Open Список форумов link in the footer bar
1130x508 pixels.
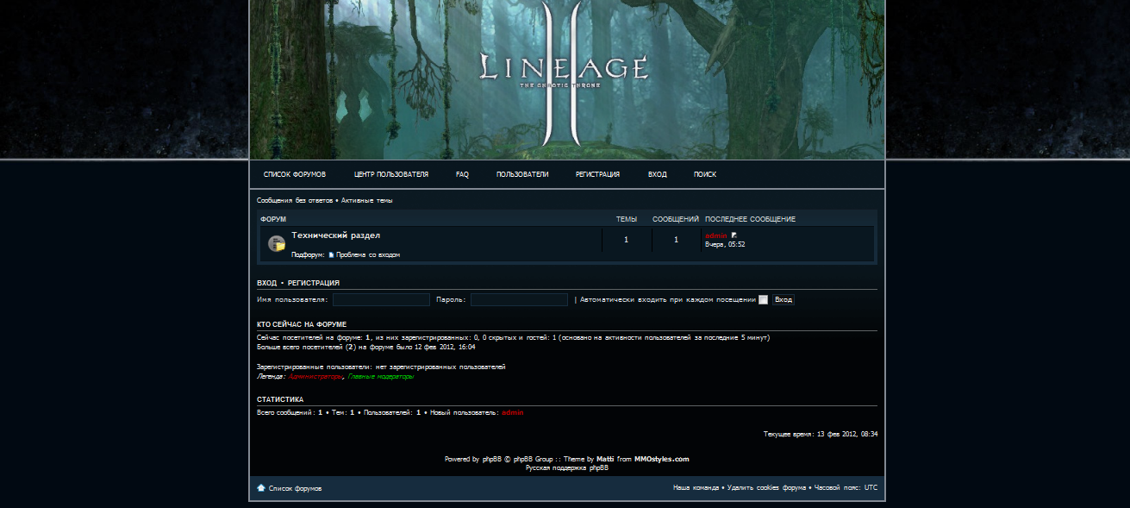(x=295, y=489)
